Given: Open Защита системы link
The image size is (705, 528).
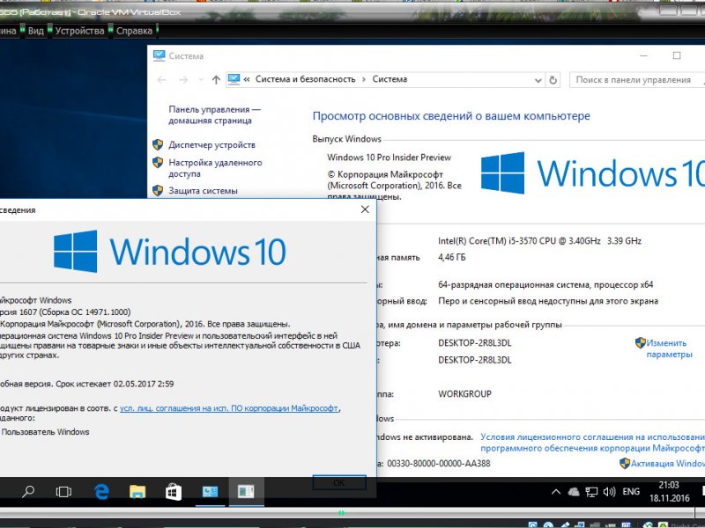Looking at the screenshot, I should [203, 191].
